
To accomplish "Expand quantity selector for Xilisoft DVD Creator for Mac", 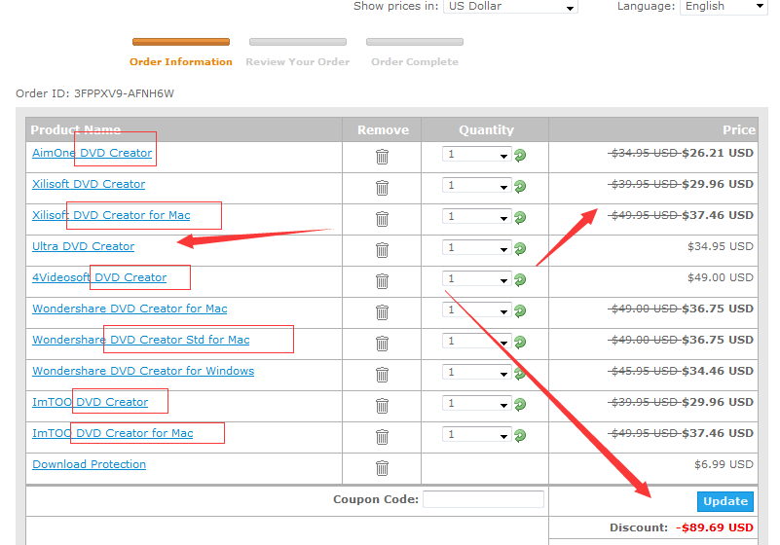I will 476,216.
